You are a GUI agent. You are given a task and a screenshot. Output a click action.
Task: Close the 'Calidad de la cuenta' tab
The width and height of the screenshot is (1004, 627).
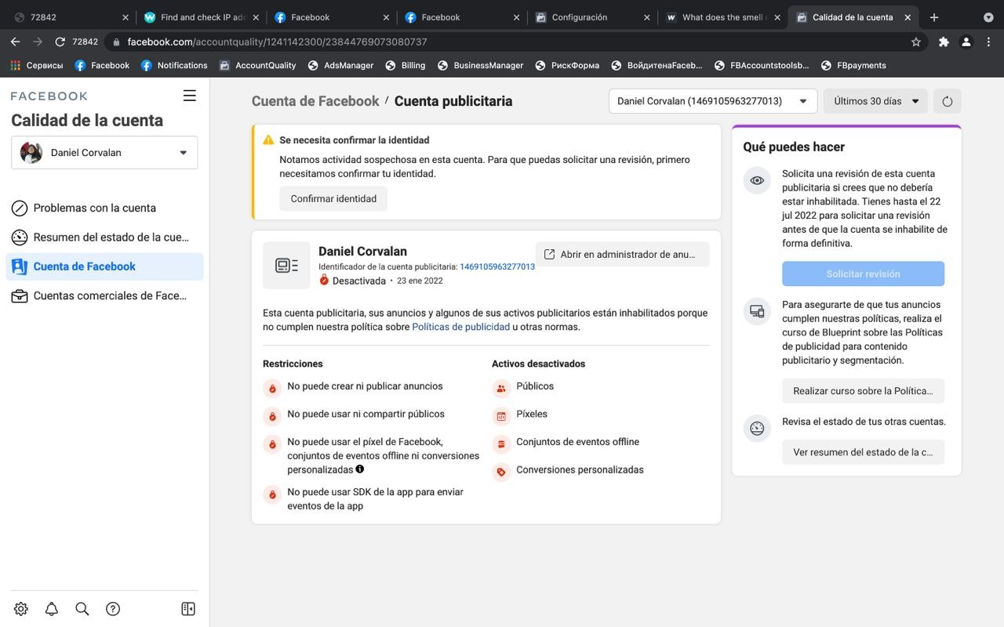pyautogui.click(x=908, y=17)
